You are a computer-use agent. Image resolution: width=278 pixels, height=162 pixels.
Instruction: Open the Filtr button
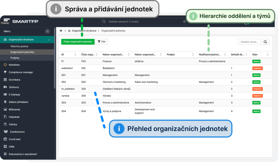tap(102, 42)
